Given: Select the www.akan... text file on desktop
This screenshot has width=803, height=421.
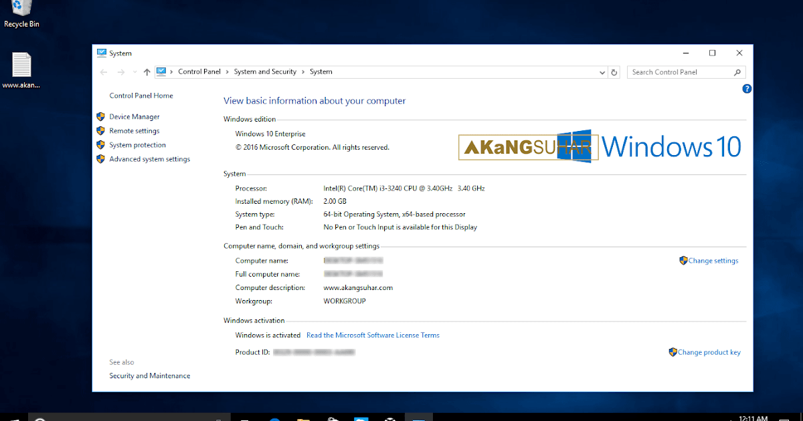Looking at the screenshot, I should pos(21,71).
